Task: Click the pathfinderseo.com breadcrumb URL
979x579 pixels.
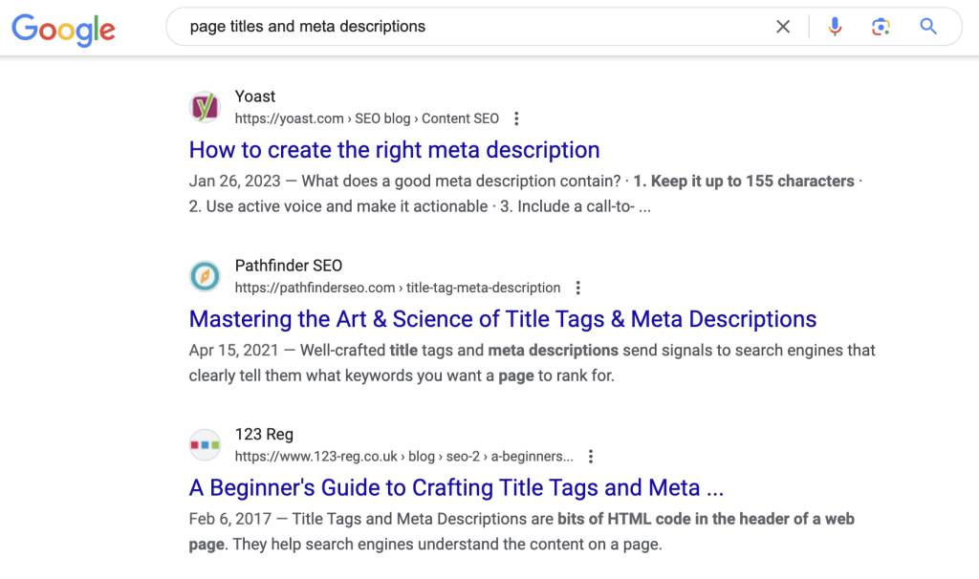Action: coord(397,288)
